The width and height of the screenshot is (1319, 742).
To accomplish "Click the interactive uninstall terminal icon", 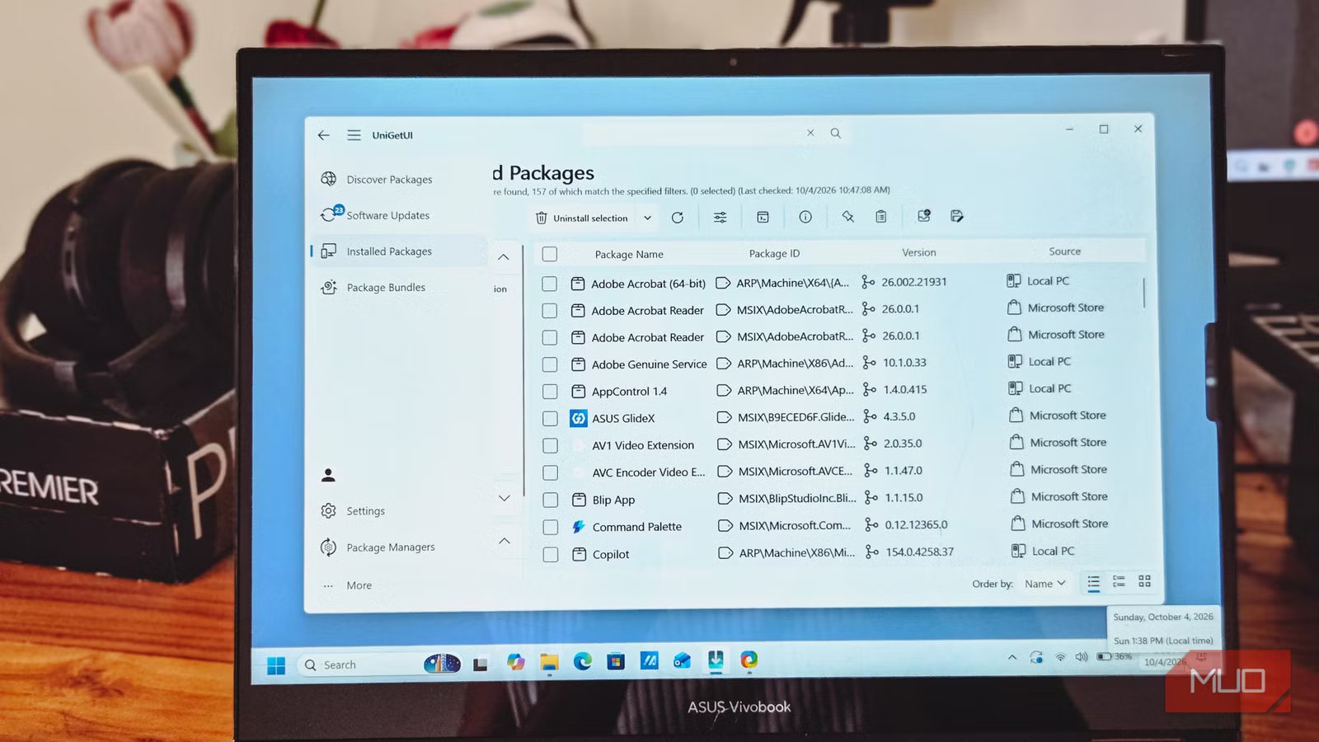I will [763, 218].
